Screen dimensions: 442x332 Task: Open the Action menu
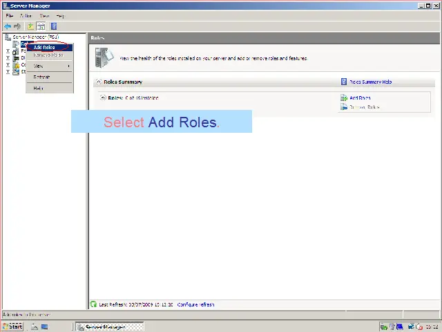26,16
